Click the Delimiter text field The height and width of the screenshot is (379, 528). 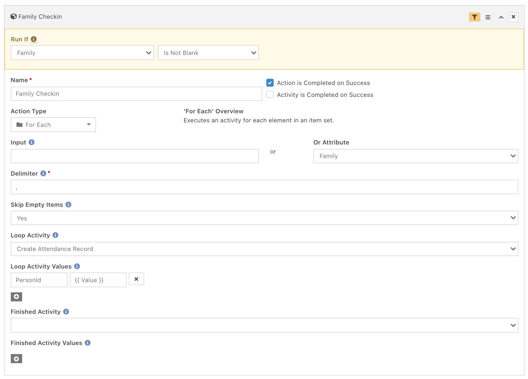264,187
